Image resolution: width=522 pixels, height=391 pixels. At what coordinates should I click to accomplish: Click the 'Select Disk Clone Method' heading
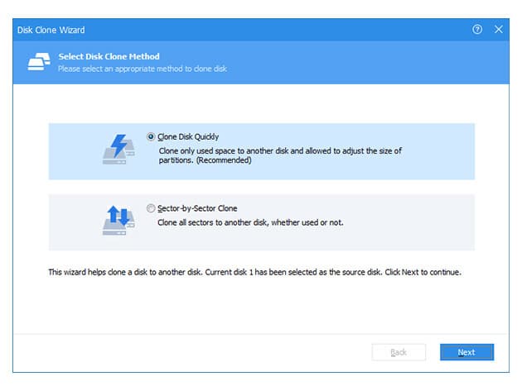click(x=109, y=56)
